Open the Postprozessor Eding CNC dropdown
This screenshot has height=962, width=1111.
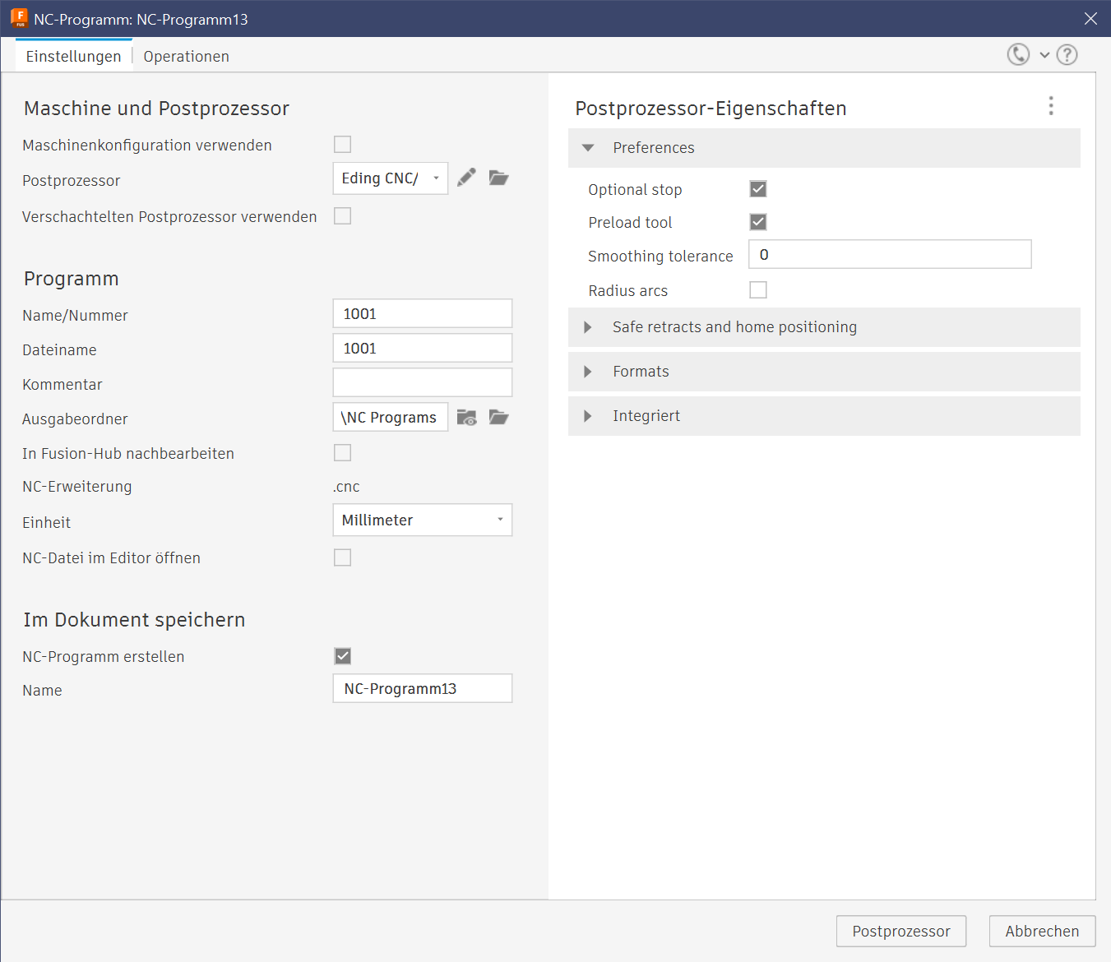[x=391, y=178]
